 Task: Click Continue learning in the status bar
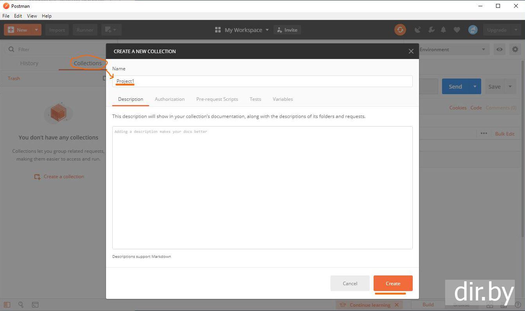coord(370,305)
